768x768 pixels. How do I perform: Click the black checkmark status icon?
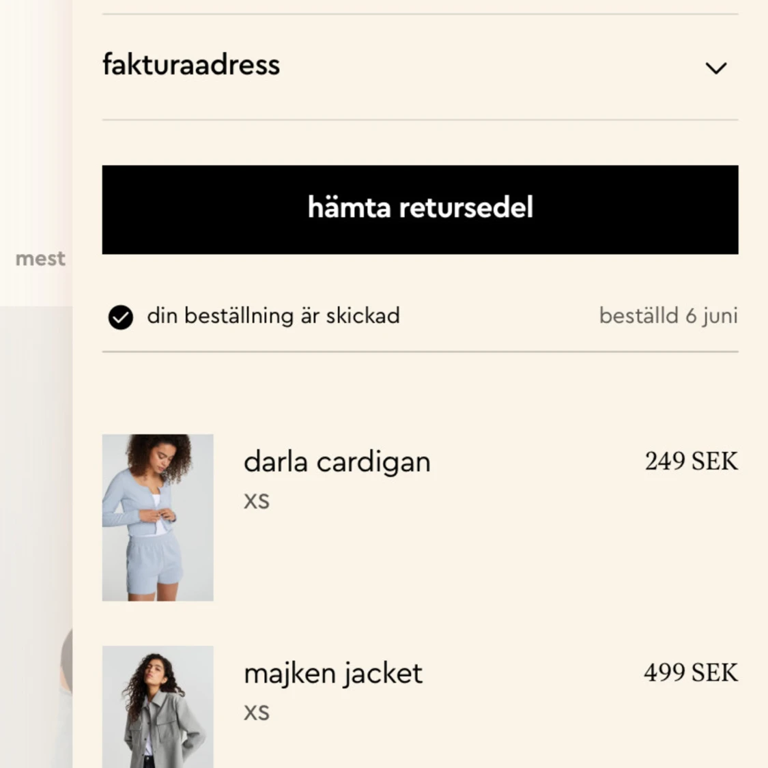point(121,317)
